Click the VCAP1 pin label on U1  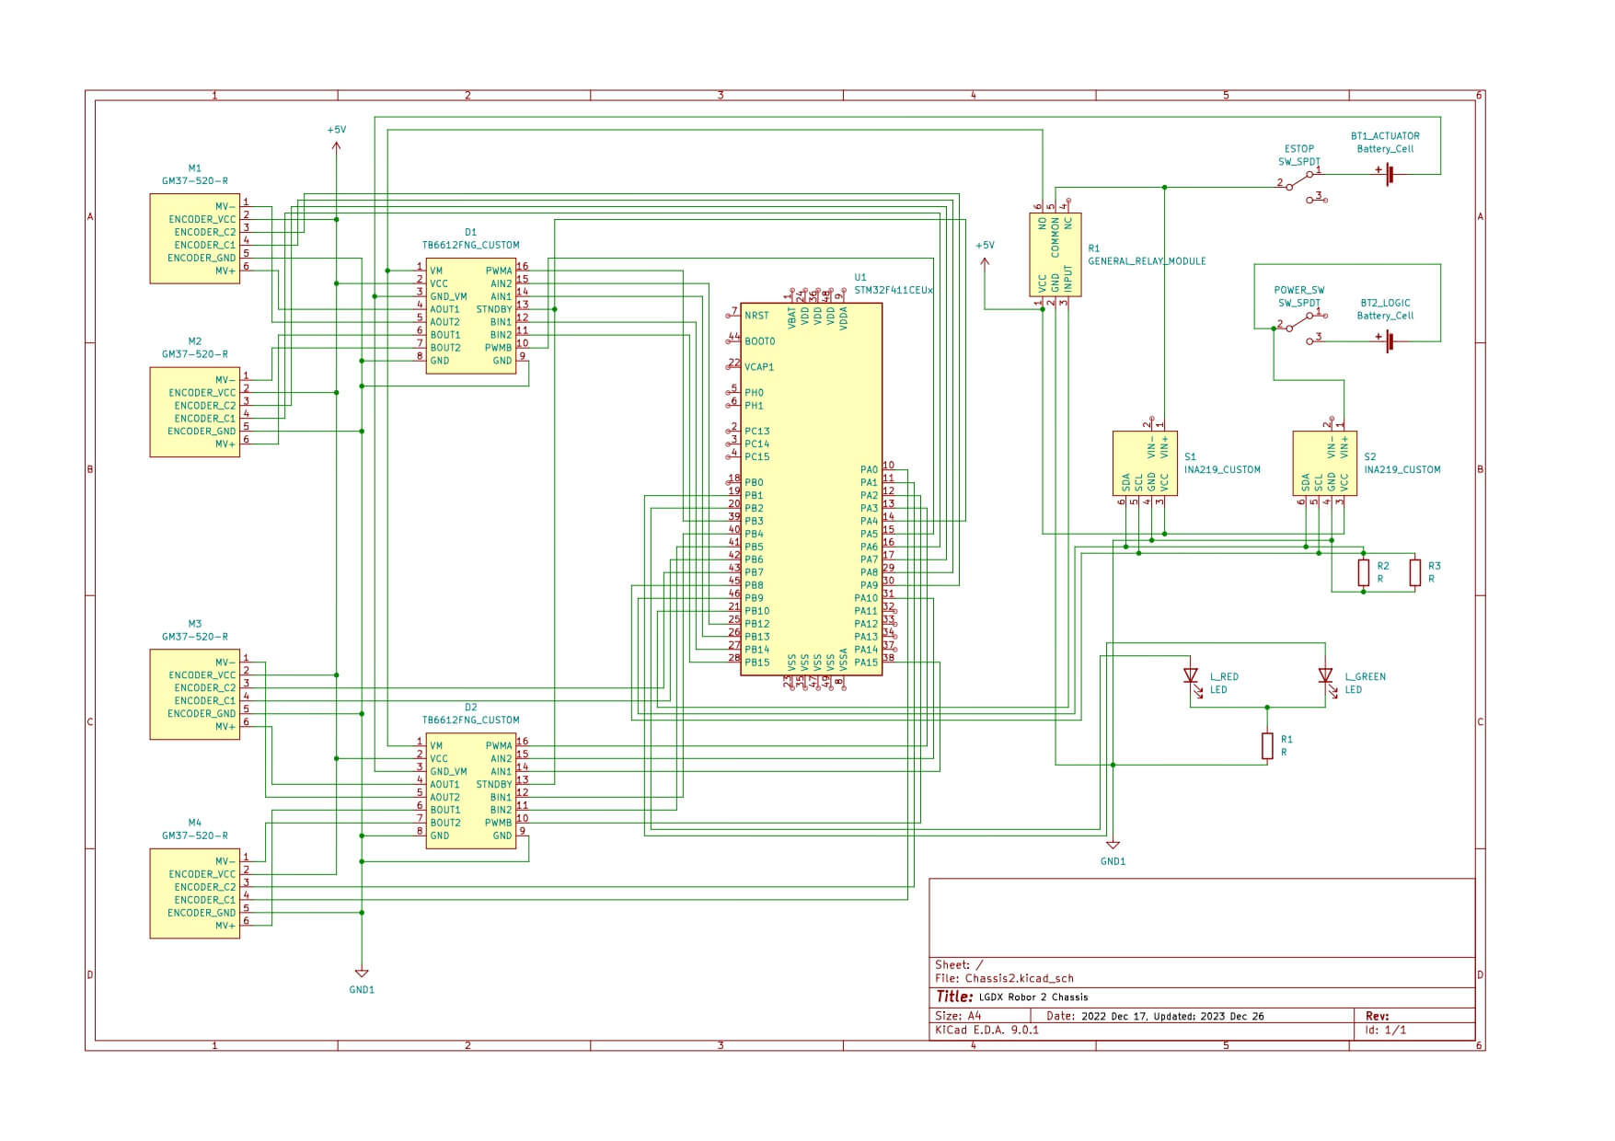pos(759,367)
